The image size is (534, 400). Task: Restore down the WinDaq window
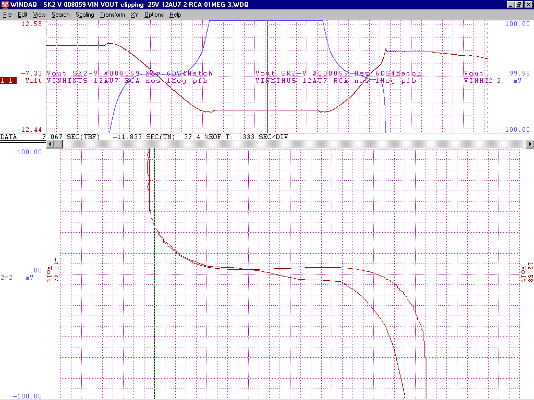click(x=519, y=4)
